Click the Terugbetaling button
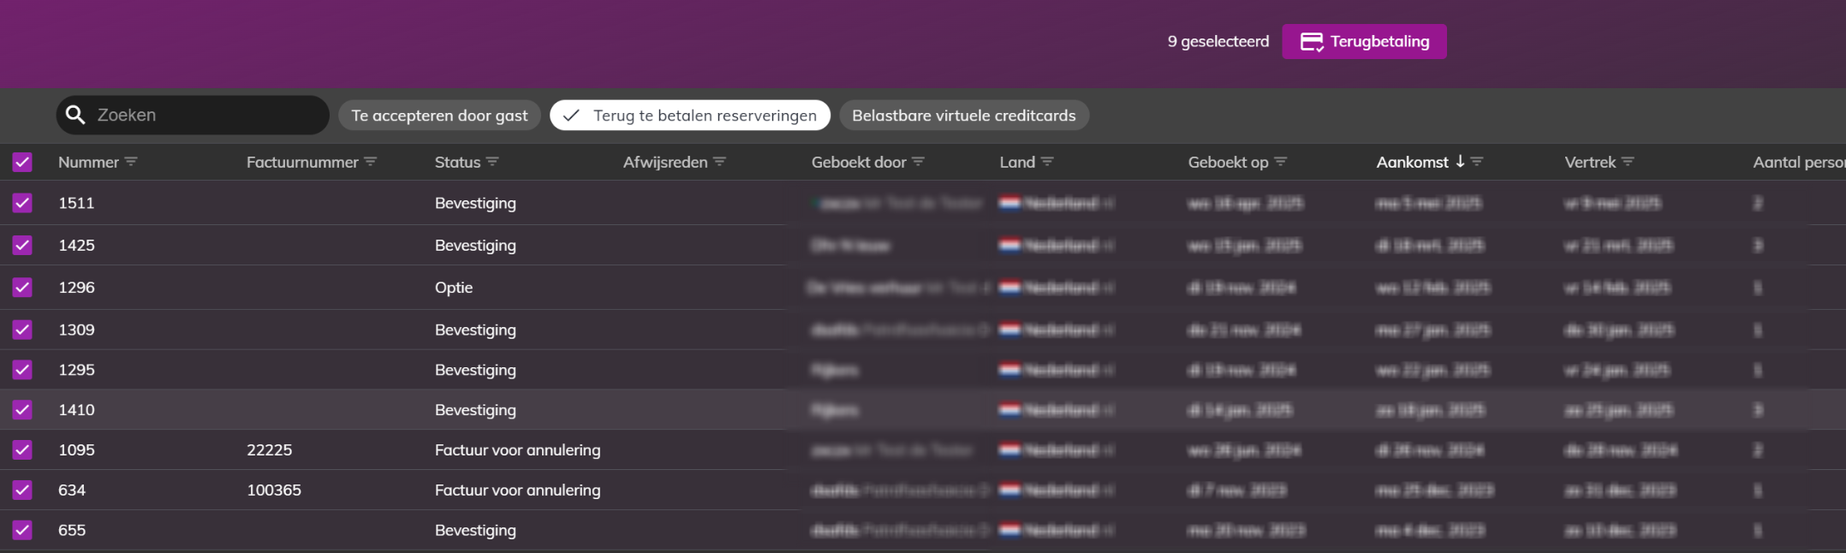Viewport: 1846px width, 553px height. point(1364,41)
